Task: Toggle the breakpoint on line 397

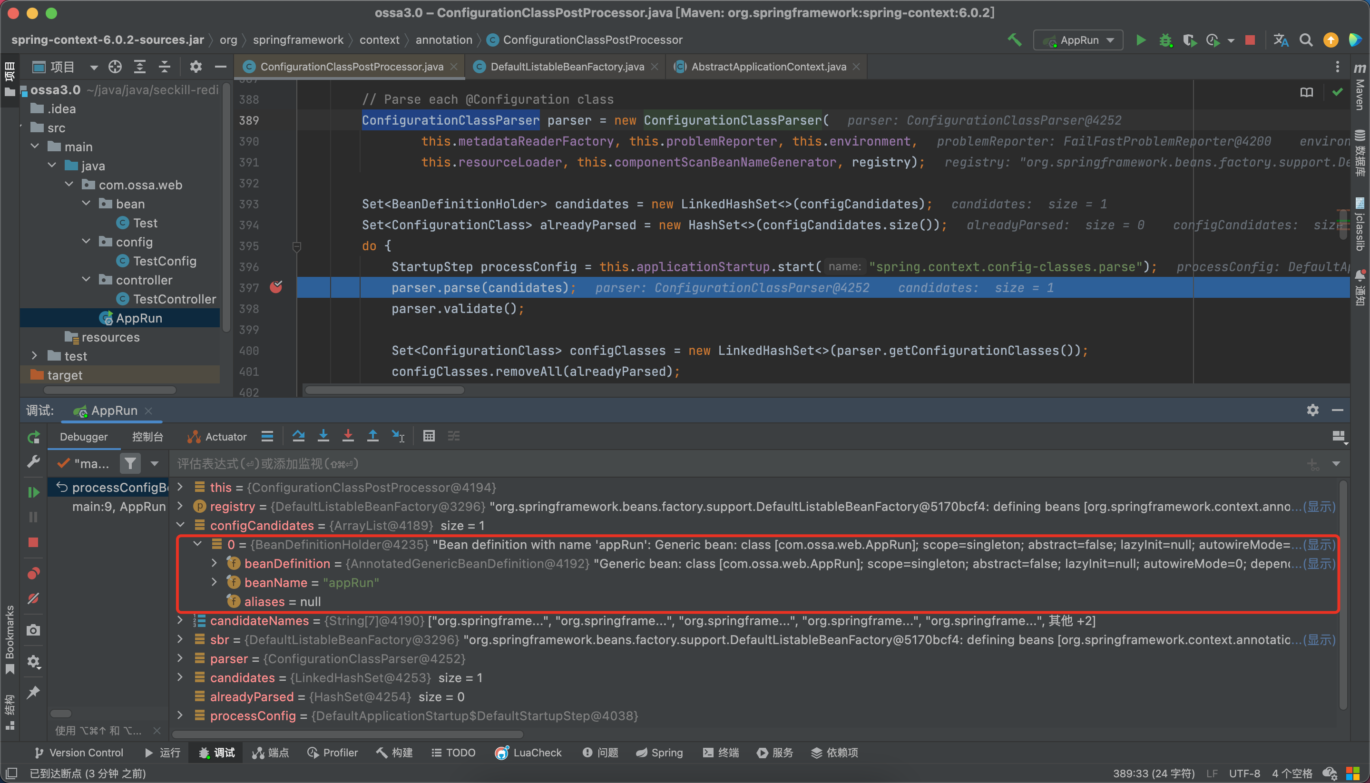Action: [x=276, y=287]
